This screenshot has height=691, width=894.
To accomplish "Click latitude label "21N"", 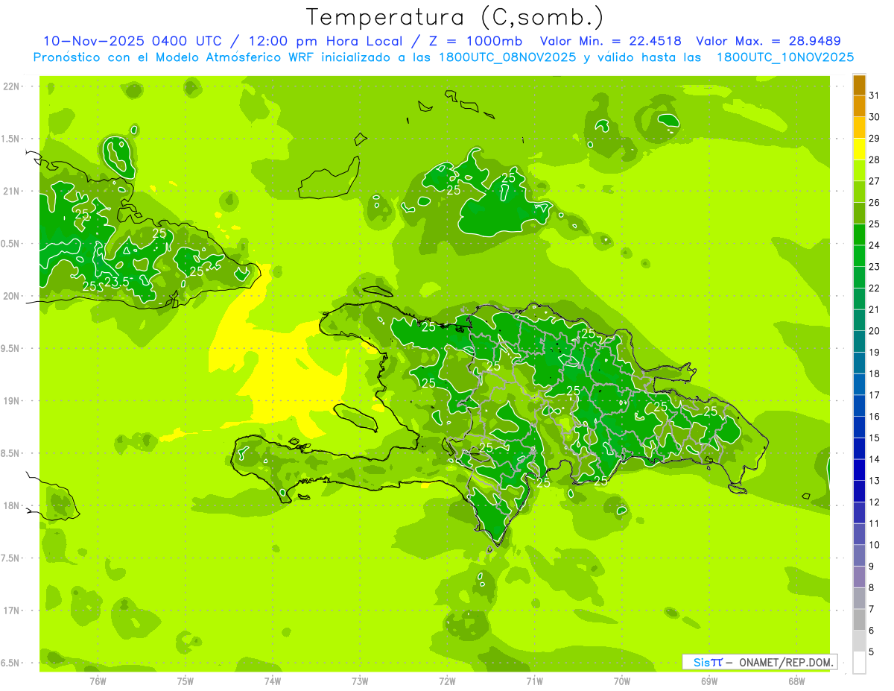I will 12,191.
